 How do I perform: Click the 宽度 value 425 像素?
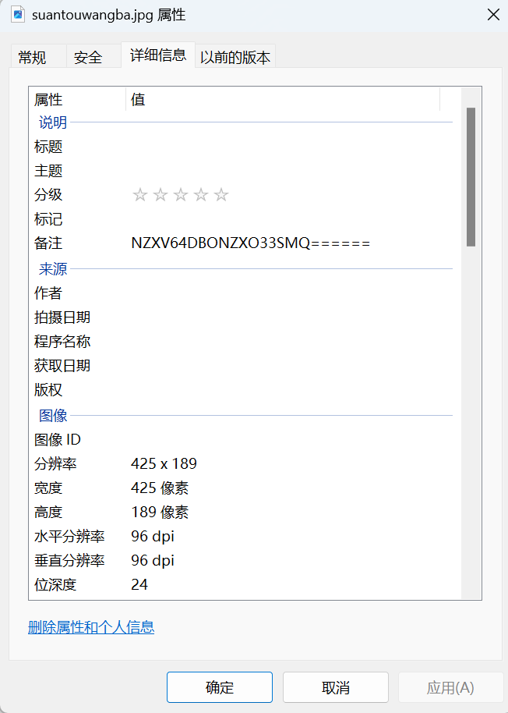(160, 488)
